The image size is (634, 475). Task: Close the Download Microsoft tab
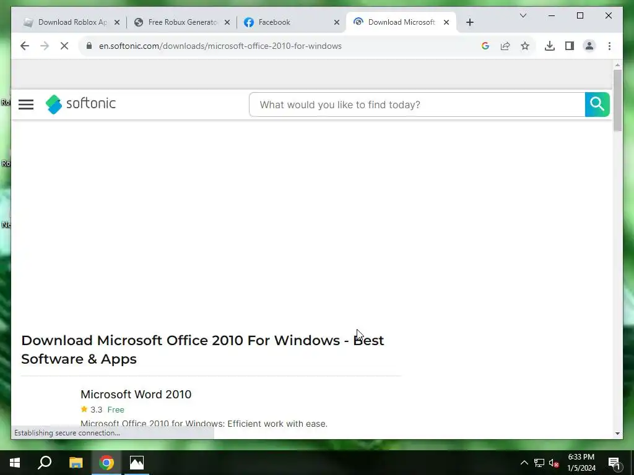click(x=446, y=23)
